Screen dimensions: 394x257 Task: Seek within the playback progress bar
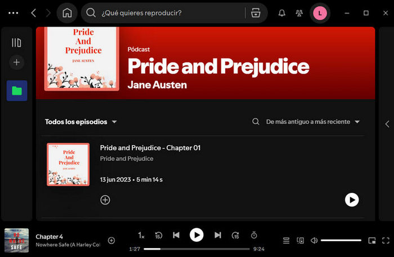coord(197,249)
